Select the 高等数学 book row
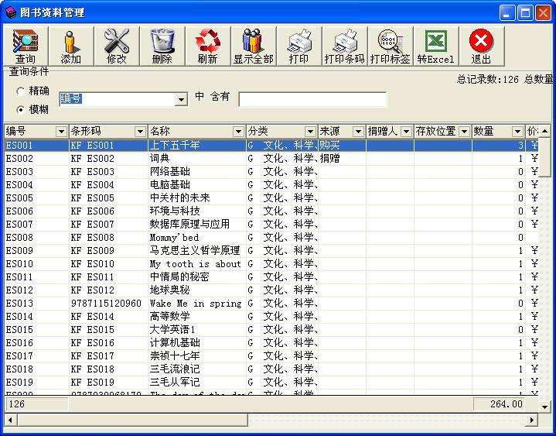 tap(271, 316)
